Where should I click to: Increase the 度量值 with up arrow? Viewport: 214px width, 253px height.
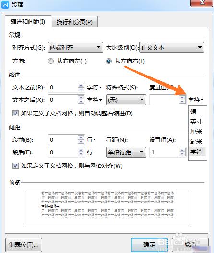(x=182, y=98)
